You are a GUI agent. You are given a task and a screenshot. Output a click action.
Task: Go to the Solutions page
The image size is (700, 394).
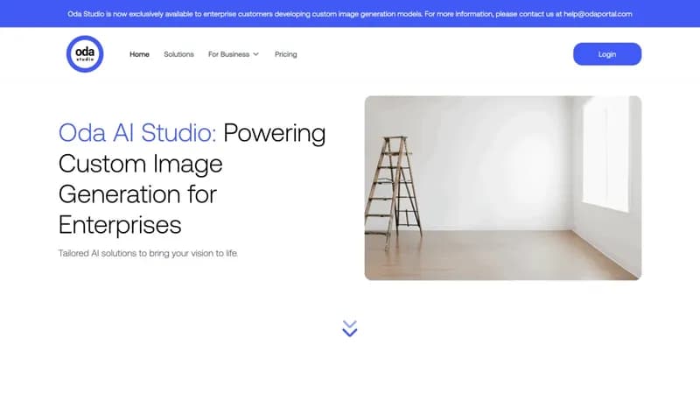pyautogui.click(x=178, y=54)
